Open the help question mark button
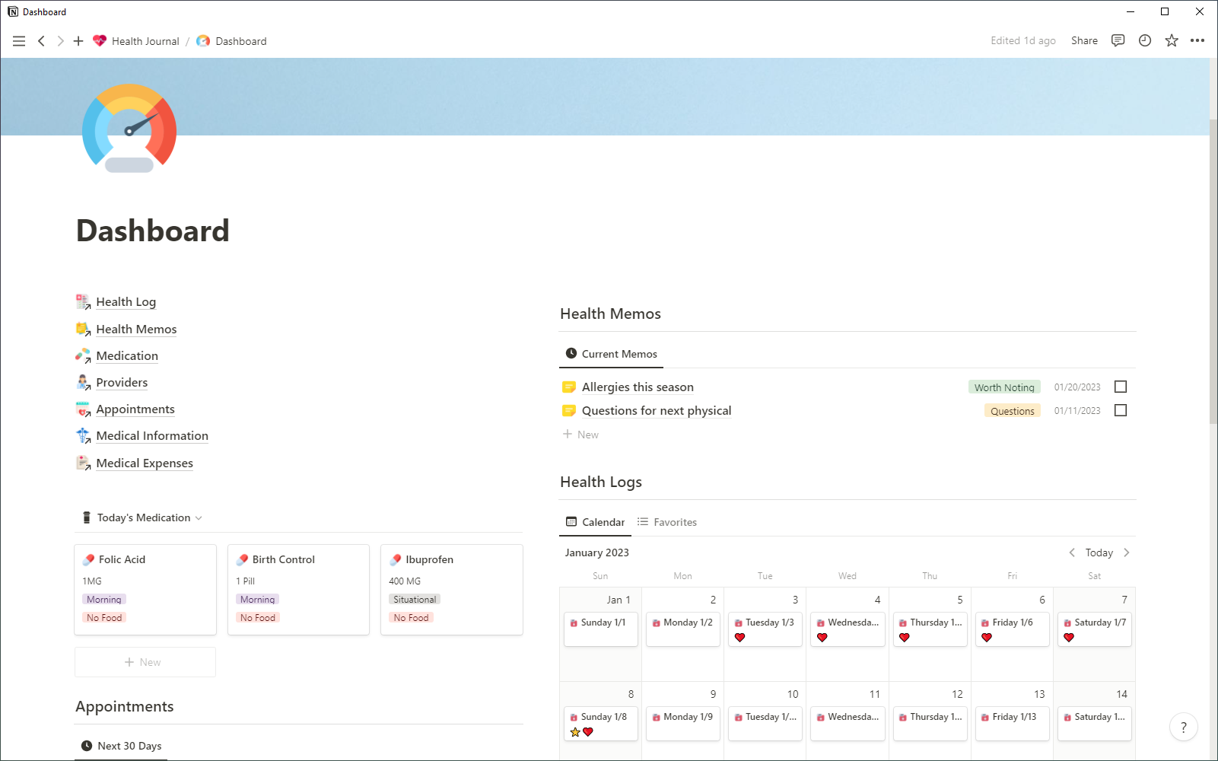 point(1183,728)
